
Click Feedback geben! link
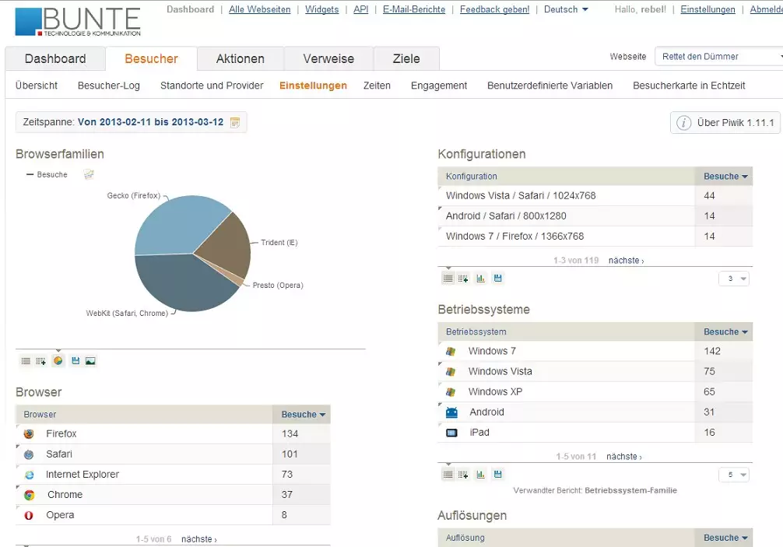494,9
